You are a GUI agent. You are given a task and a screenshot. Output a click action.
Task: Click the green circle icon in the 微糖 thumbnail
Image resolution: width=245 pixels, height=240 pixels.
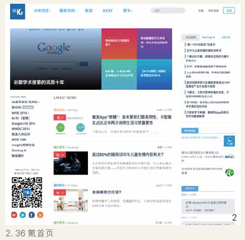tap(60, 128)
